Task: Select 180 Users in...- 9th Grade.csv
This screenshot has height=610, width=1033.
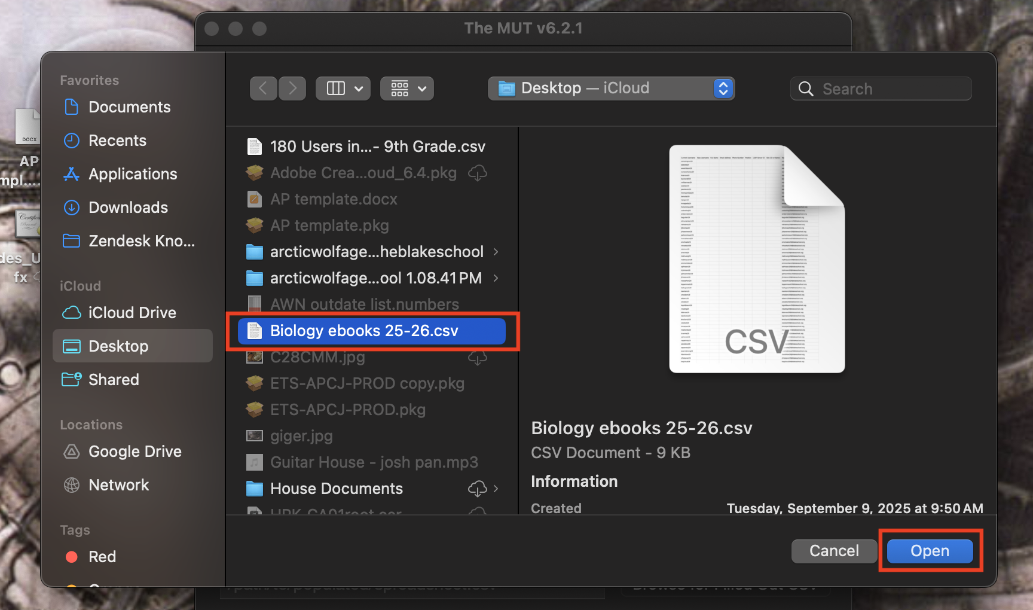Action: pos(372,147)
